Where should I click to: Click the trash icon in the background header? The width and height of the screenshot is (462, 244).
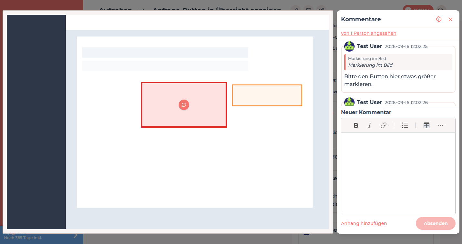(309, 10)
